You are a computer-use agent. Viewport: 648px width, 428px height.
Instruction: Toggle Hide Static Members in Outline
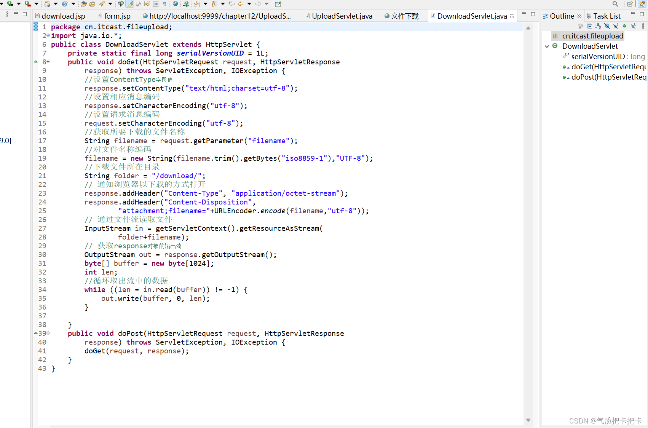click(x=616, y=26)
